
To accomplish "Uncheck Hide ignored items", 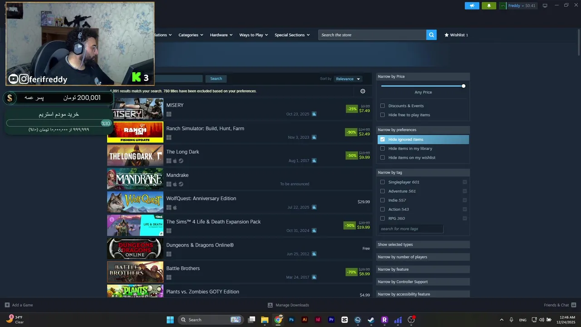I will (382, 139).
